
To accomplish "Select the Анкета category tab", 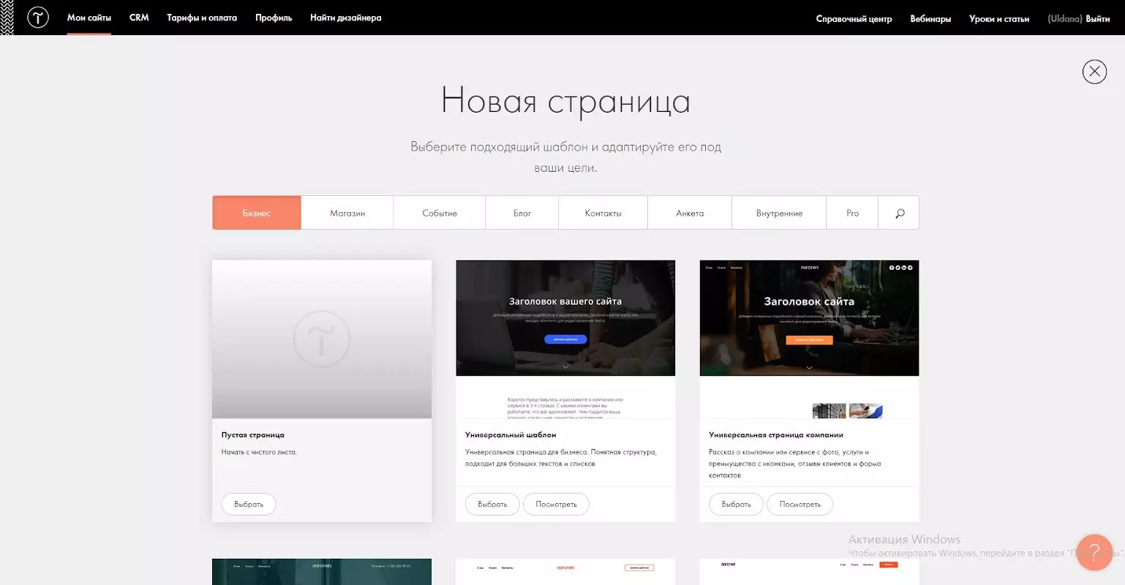I will coord(690,213).
